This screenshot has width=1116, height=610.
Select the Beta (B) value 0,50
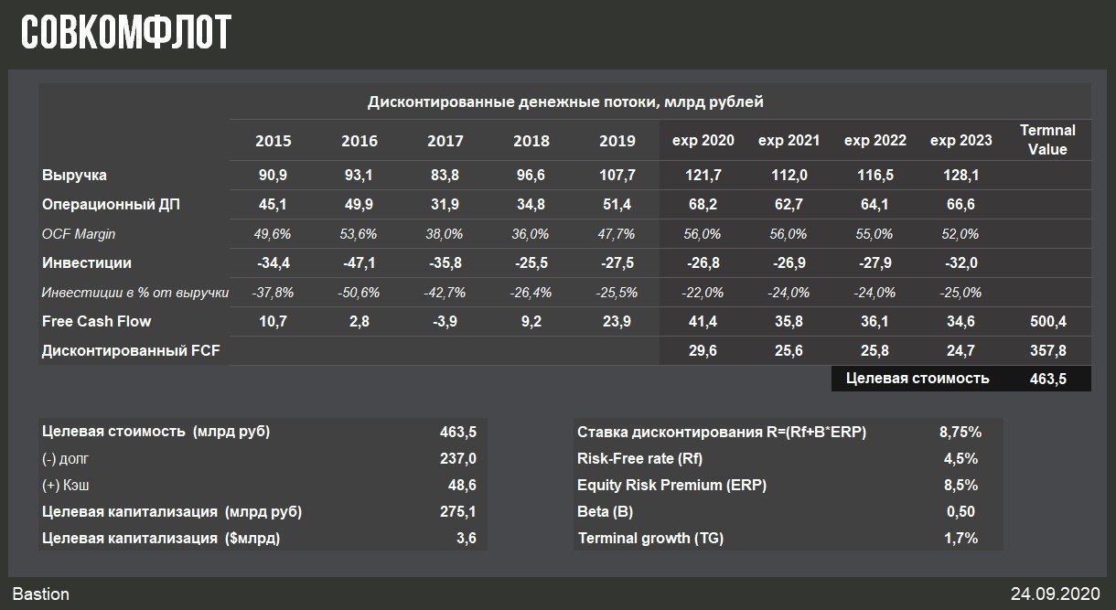[x=960, y=511]
